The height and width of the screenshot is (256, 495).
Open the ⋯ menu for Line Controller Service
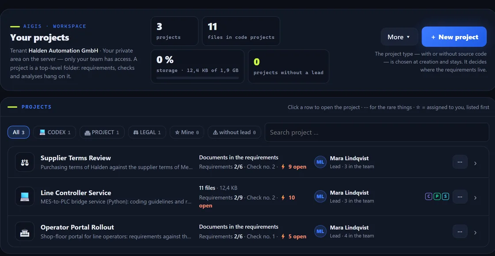[460, 197]
